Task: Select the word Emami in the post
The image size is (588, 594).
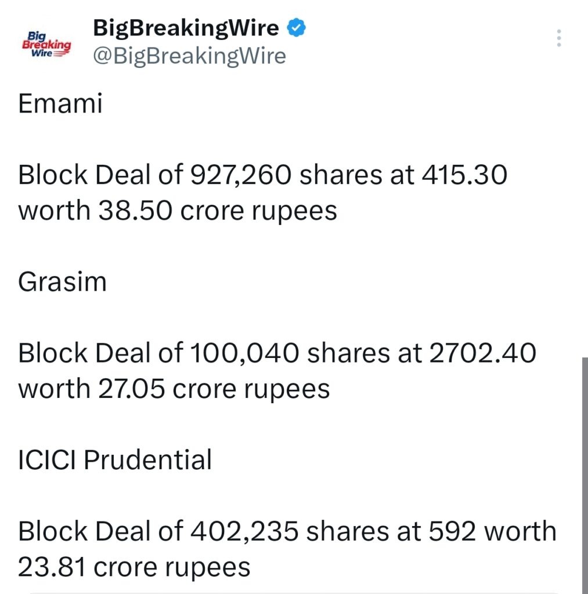Action: click(x=60, y=104)
